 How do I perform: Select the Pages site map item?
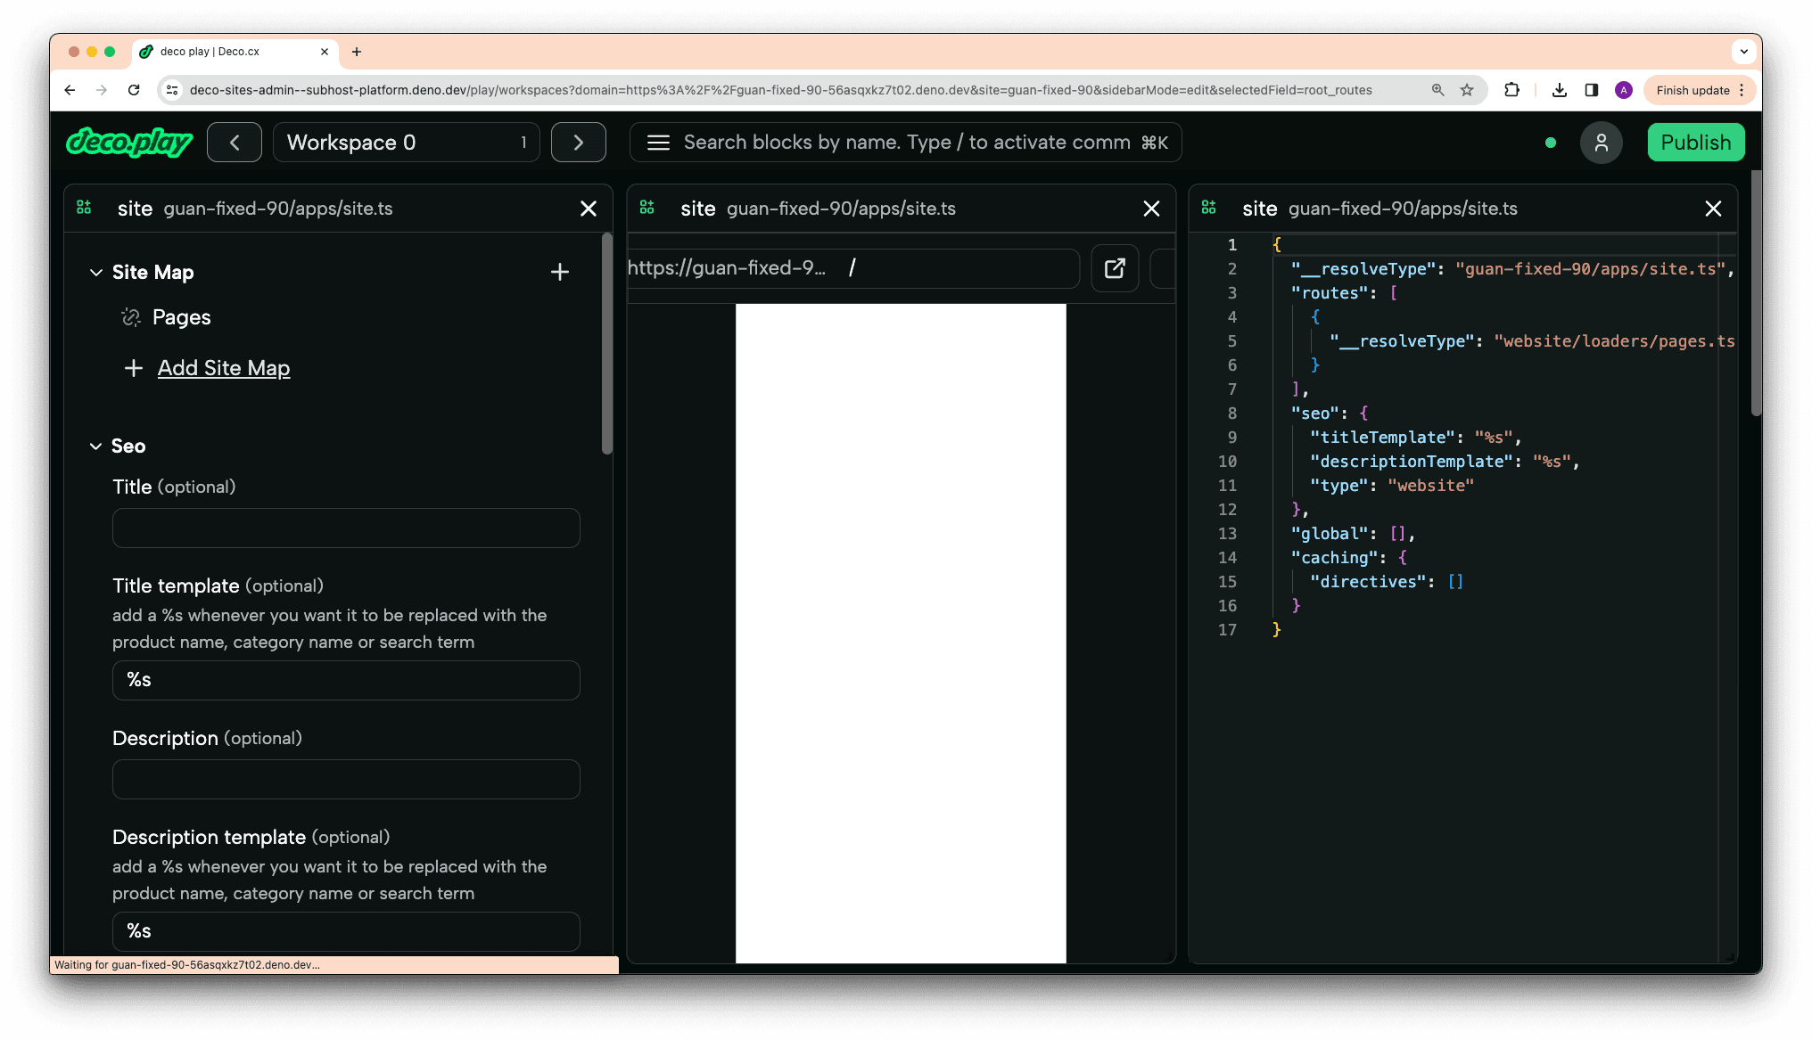coord(182,317)
